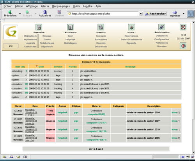Open the Cartouches link
Image resolution: width=195 pixels, height=161 pixels.
click(x=30, y=47)
